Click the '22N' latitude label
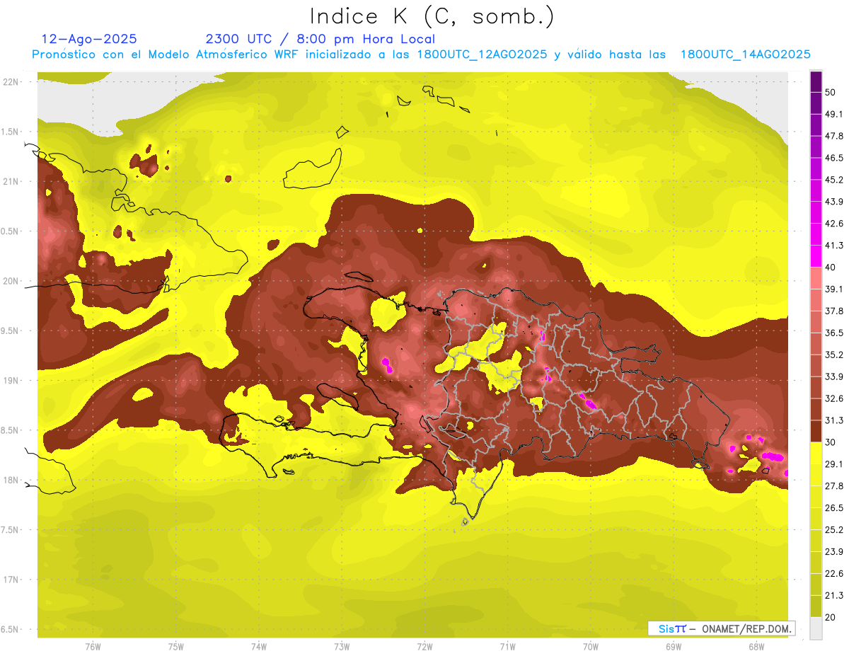Image resolution: width=849 pixels, height=656 pixels. coord(11,81)
